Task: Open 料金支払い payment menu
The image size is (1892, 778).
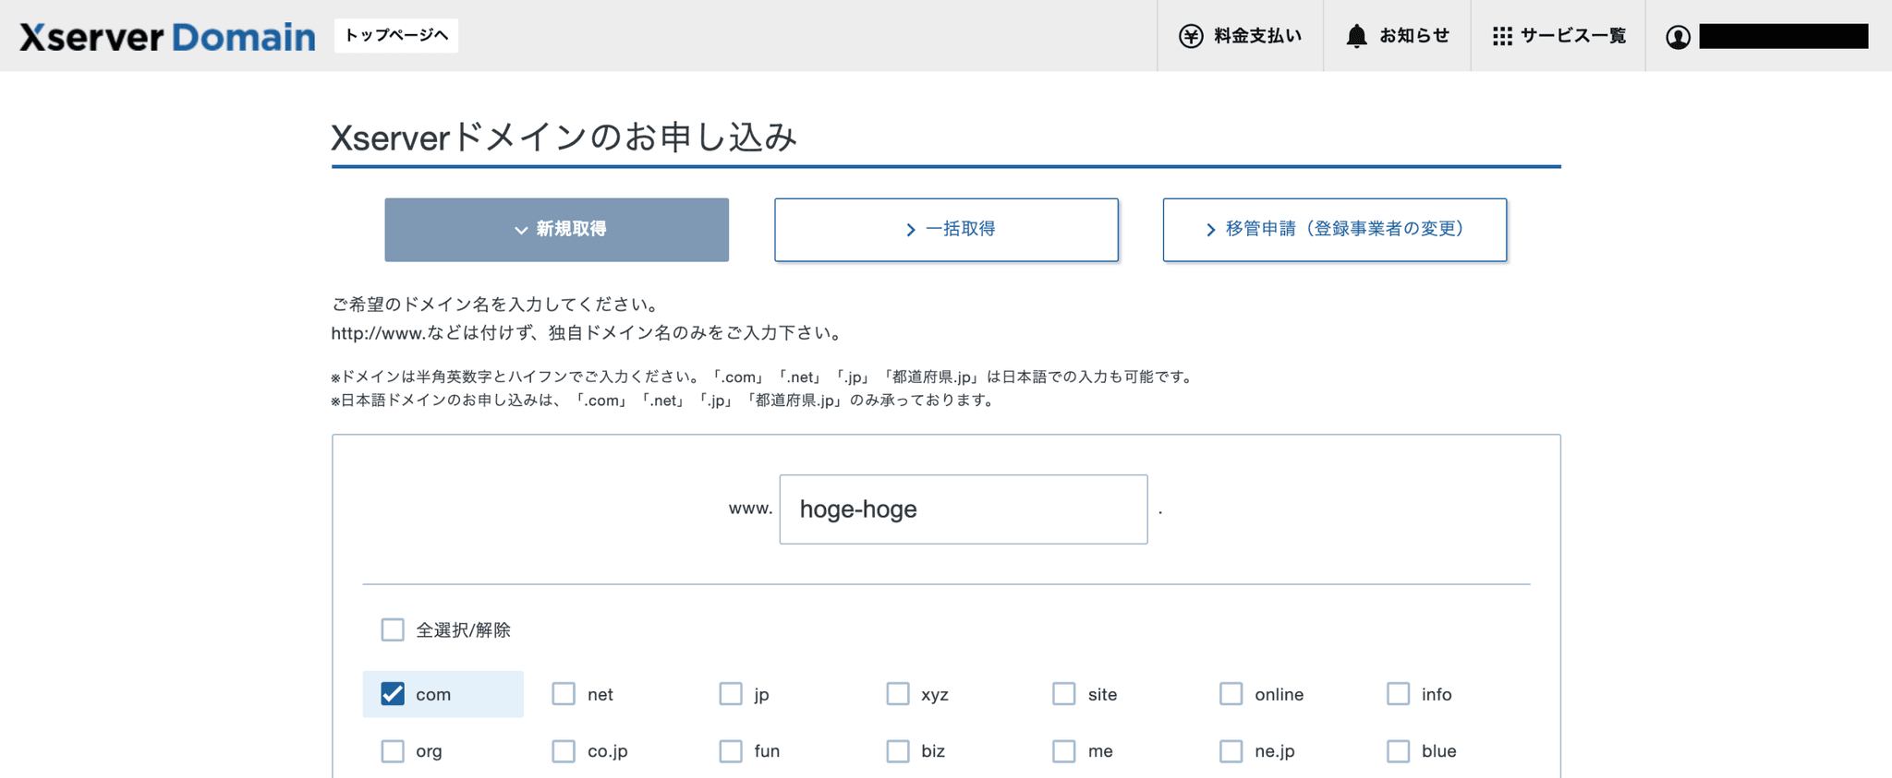Action: (1240, 36)
